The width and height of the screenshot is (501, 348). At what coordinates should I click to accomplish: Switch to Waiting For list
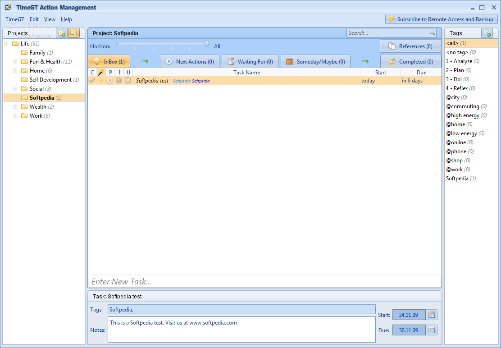[250, 61]
